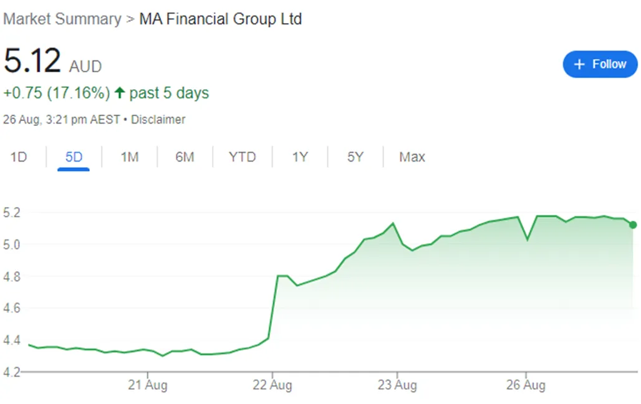This screenshot has width=641, height=404.
Task: Select the 1D time range tab
Action: pos(19,157)
